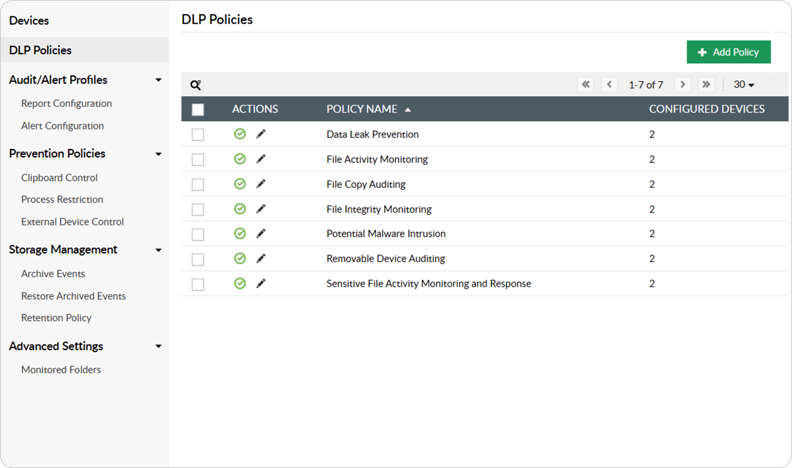This screenshot has width=792, height=468.
Task: Select the edit pencil icon for File Activity Monitoring
Action: click(x=261, y=159)
